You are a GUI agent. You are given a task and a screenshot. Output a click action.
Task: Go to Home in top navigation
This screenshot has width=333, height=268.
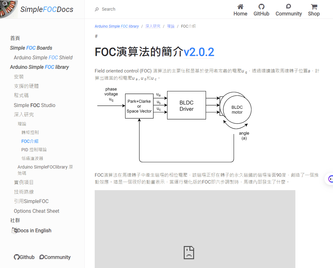240,13
